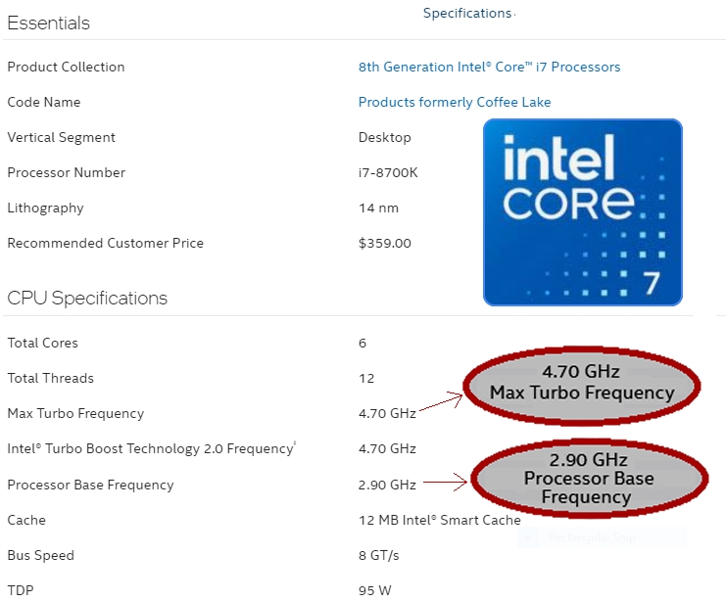Open the 8th Generation Intel Core i7 Processors link
The width and height of the screenshot is (726, 602).
(x=489, y=67)
